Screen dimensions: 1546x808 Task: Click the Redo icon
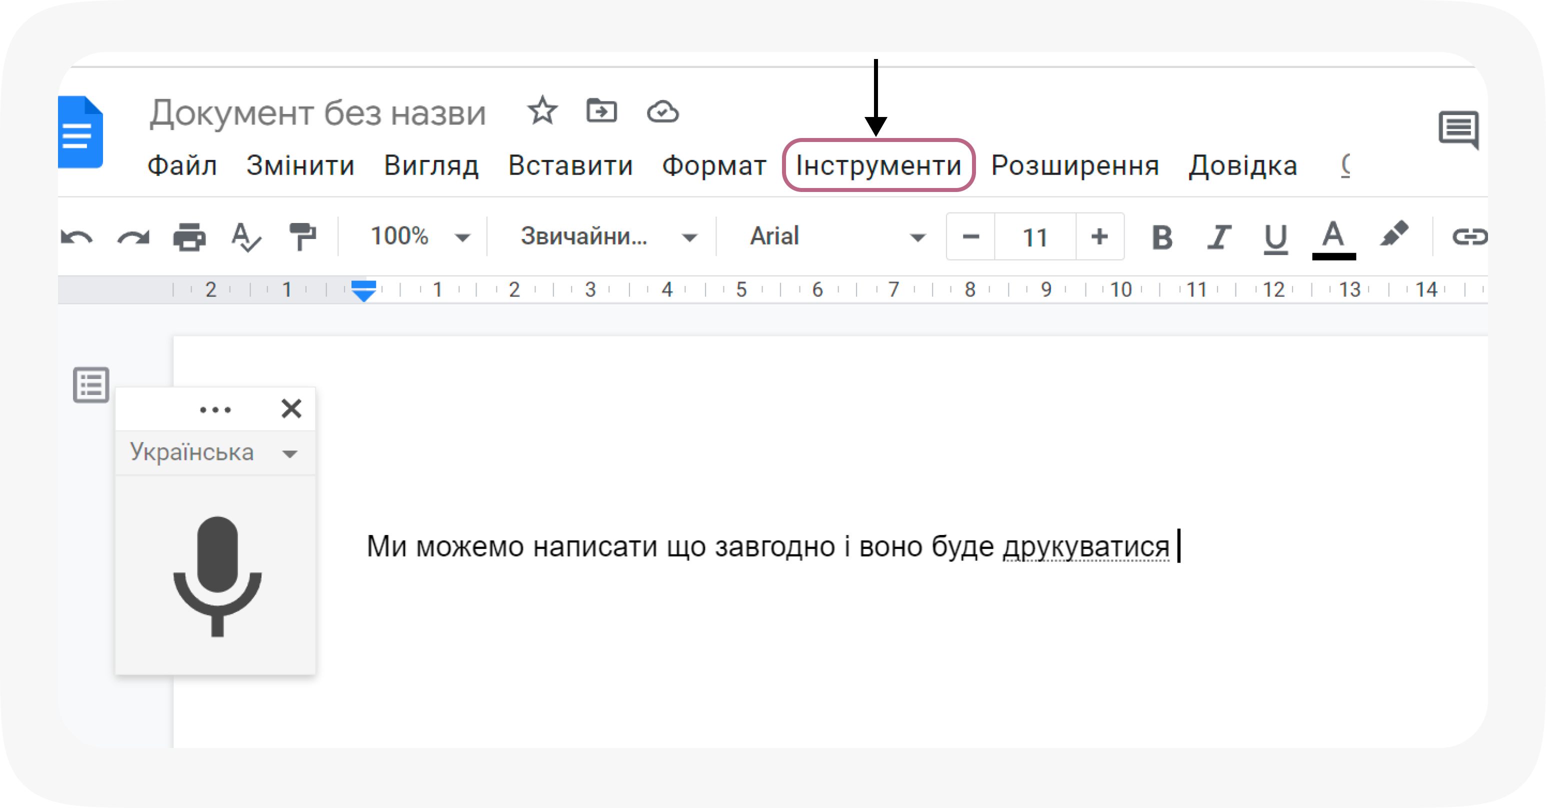point(132,236)
